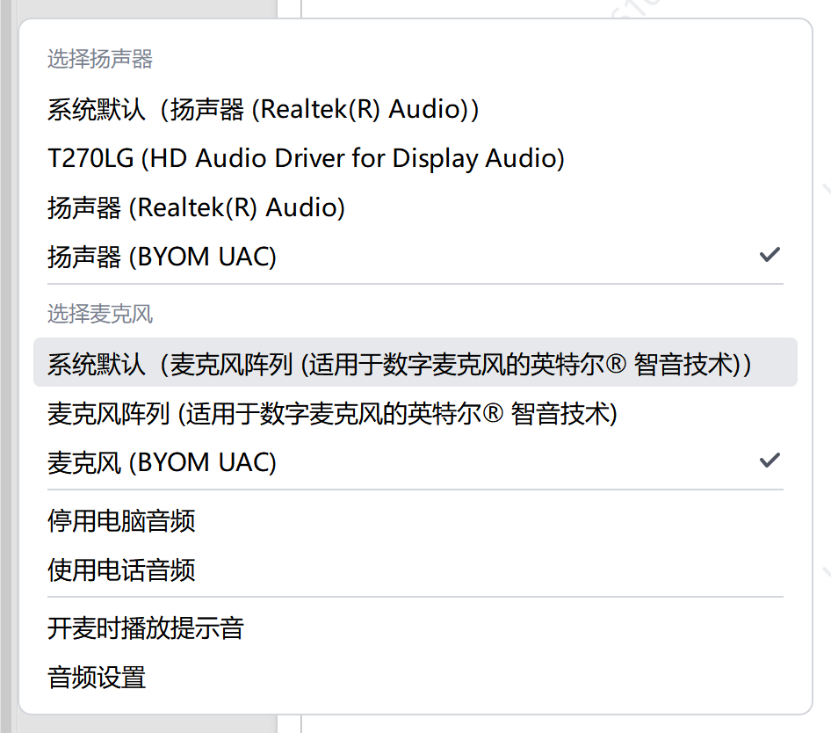Click white background area above menu's right side
Screen dimensions: 831x733
[562, 7]
